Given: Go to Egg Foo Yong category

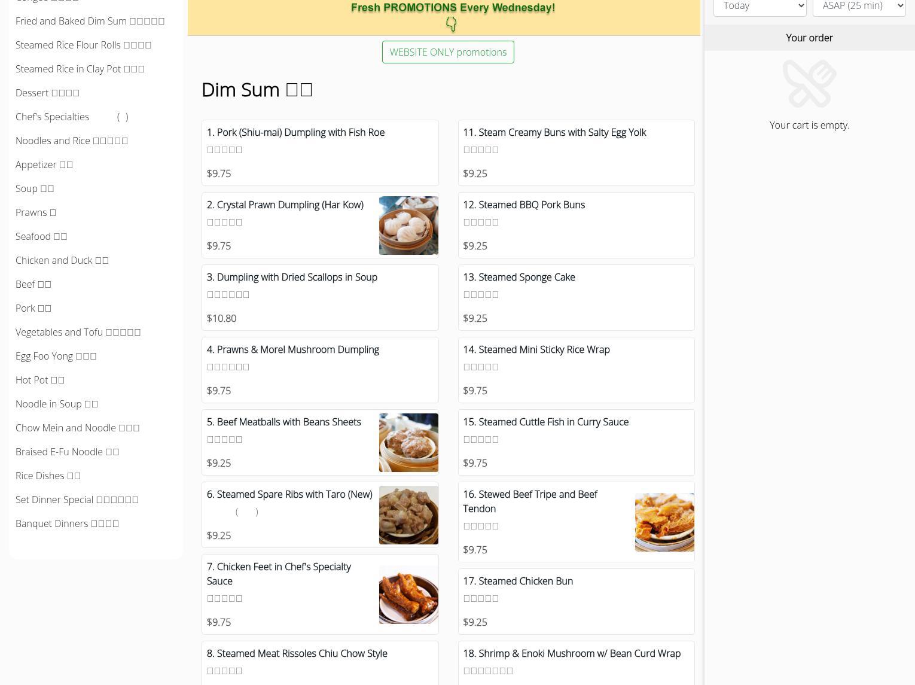Looking at the screenshot, I should click(56, 356).
